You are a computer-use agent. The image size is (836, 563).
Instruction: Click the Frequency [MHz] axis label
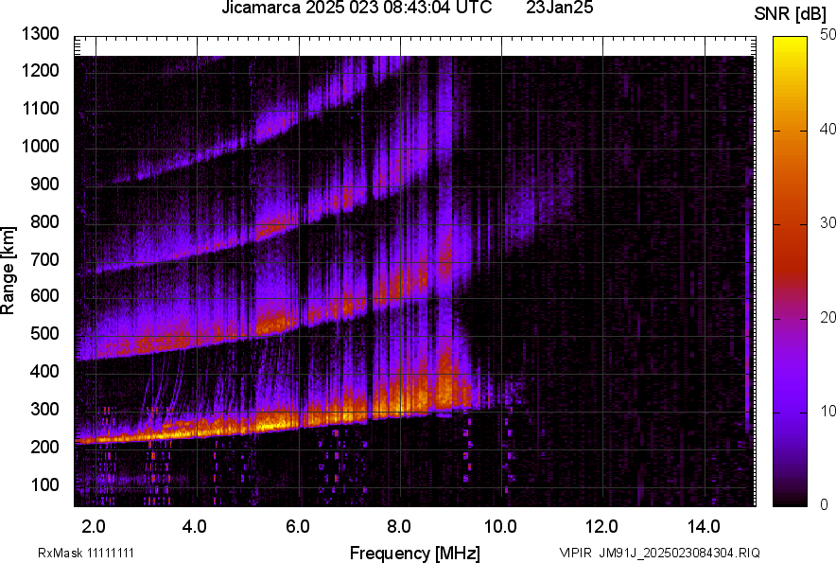pos(414,553)
